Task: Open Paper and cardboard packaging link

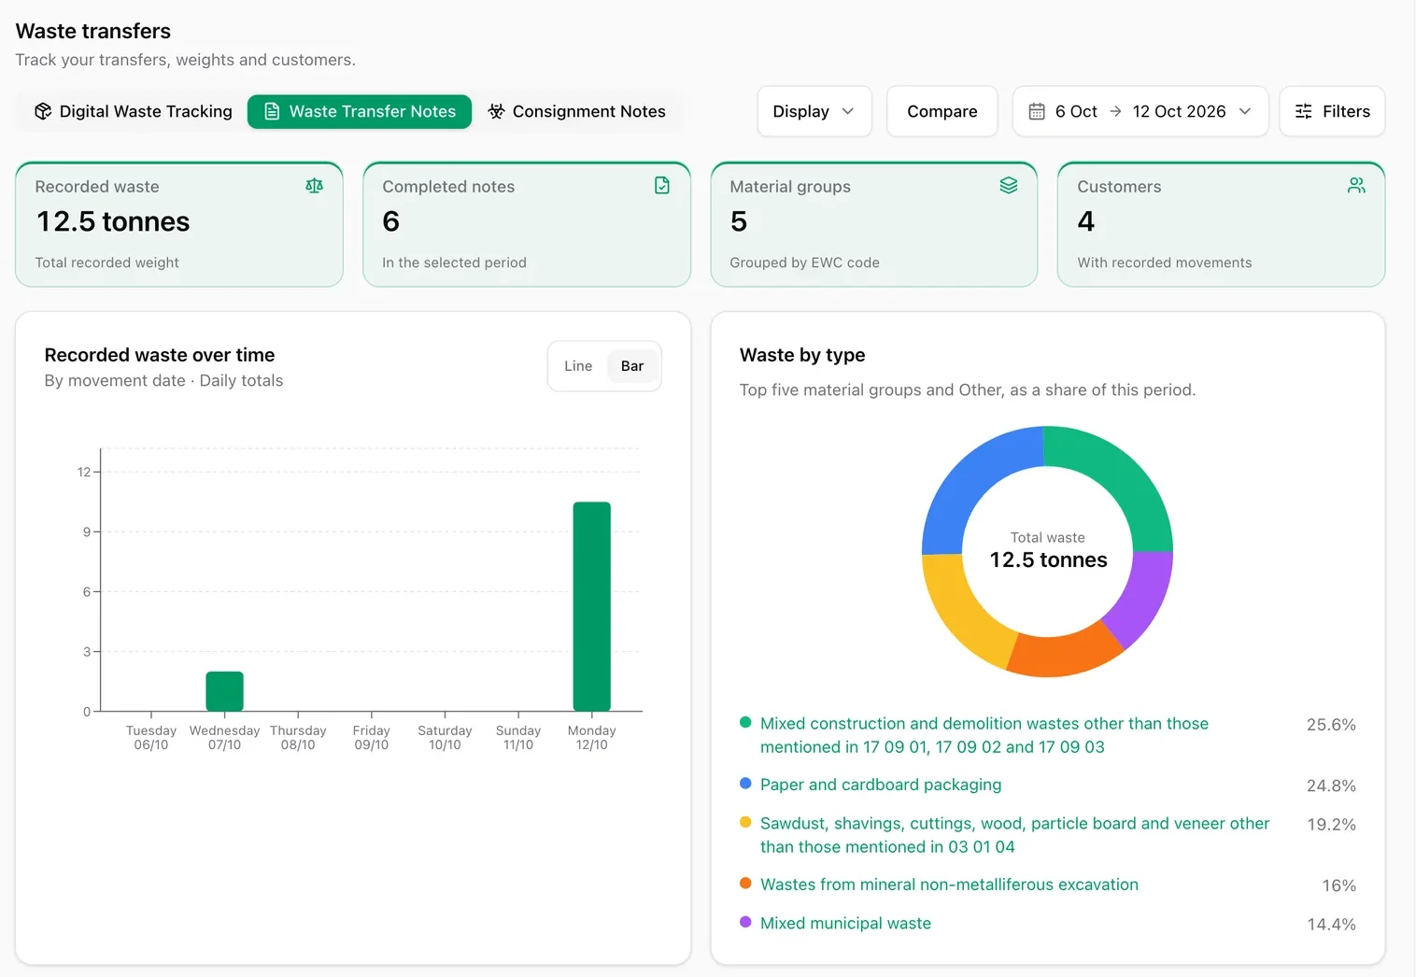Action: [881, 785]
